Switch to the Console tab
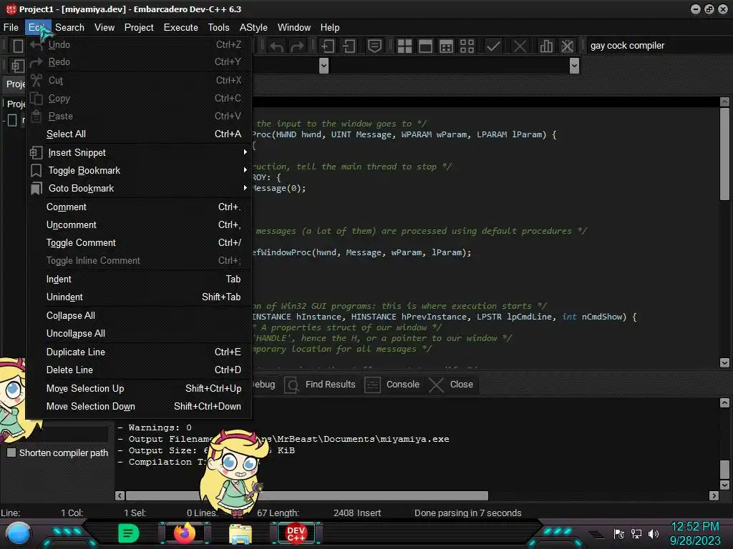The width and height of the screenshot is (733, 549). [x=393, y=385]
